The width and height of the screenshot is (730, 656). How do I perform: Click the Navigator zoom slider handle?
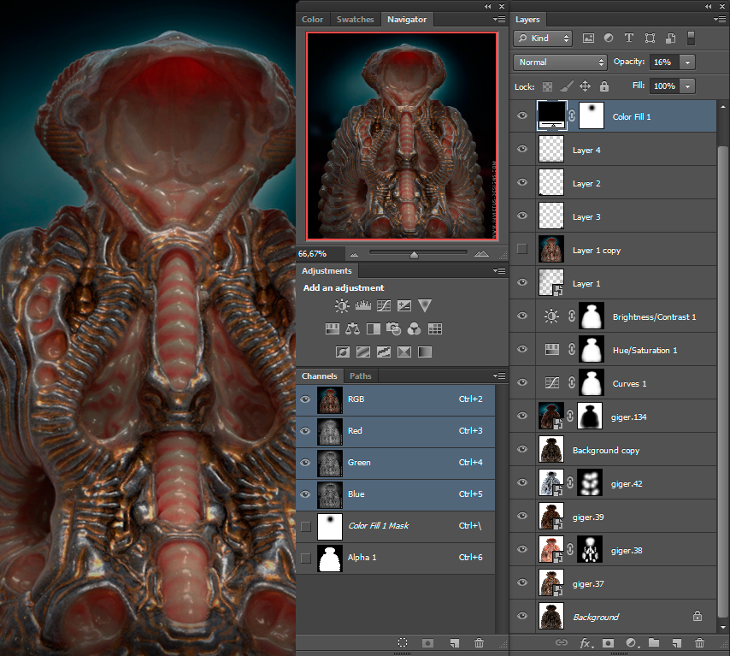414,254
